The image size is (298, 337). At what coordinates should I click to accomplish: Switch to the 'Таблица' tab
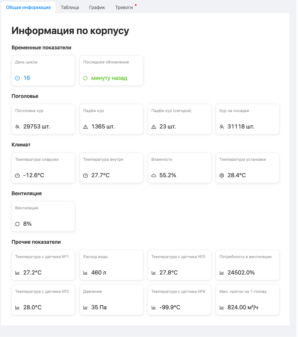tap(70, 8)
